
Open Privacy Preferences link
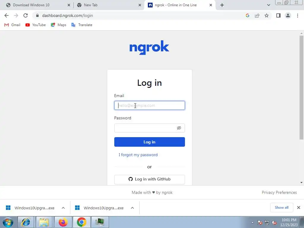click(279, 192)
